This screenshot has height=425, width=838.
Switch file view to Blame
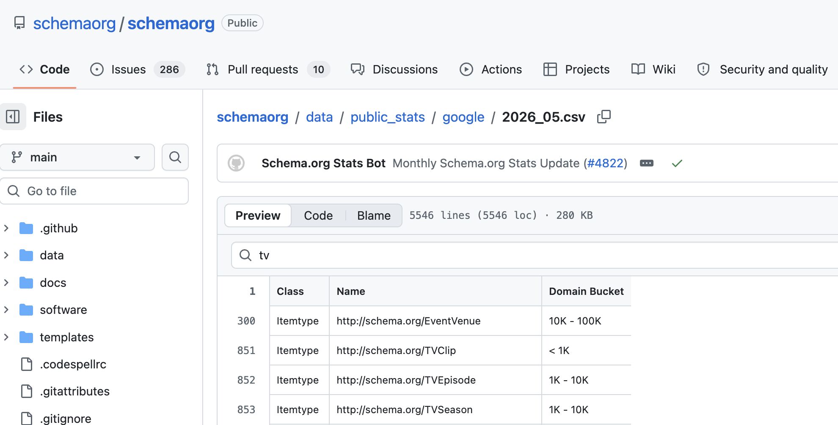coord(374,215)
